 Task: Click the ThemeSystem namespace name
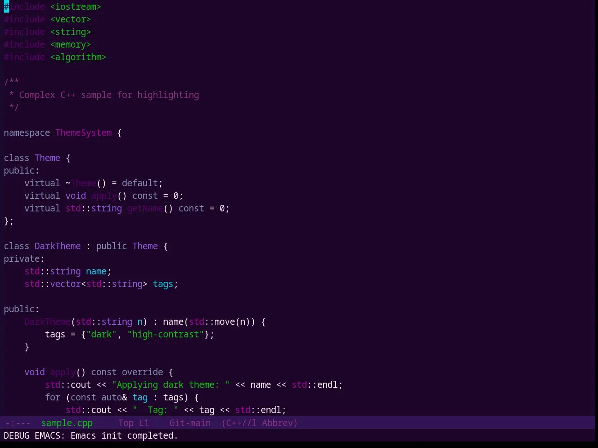click(84, 133)
